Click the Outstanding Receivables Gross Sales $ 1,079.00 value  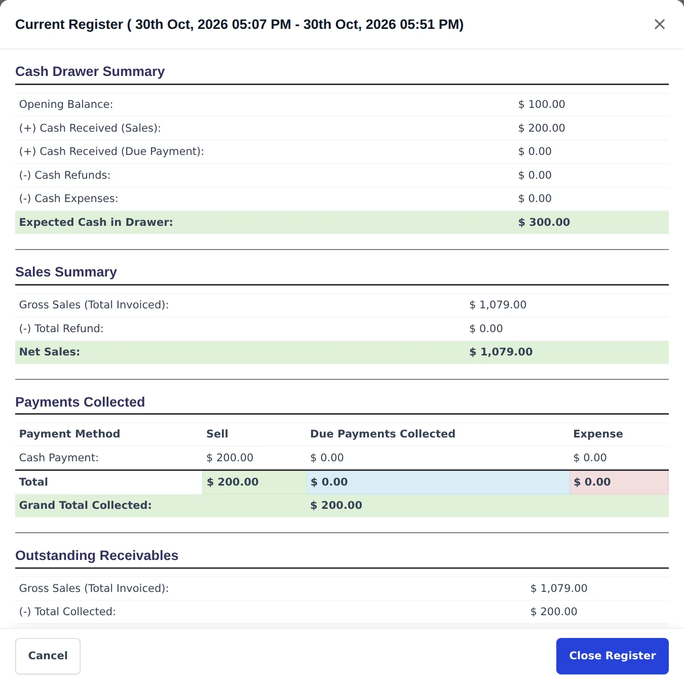[x=559, y=588]
